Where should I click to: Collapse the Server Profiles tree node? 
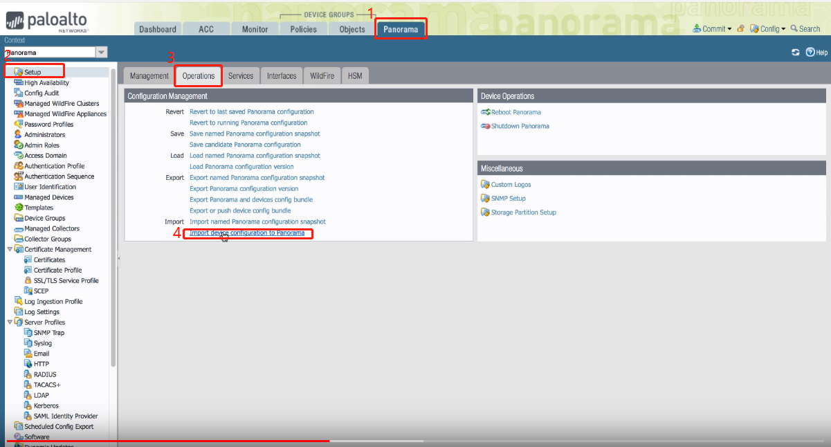(9, 322)
